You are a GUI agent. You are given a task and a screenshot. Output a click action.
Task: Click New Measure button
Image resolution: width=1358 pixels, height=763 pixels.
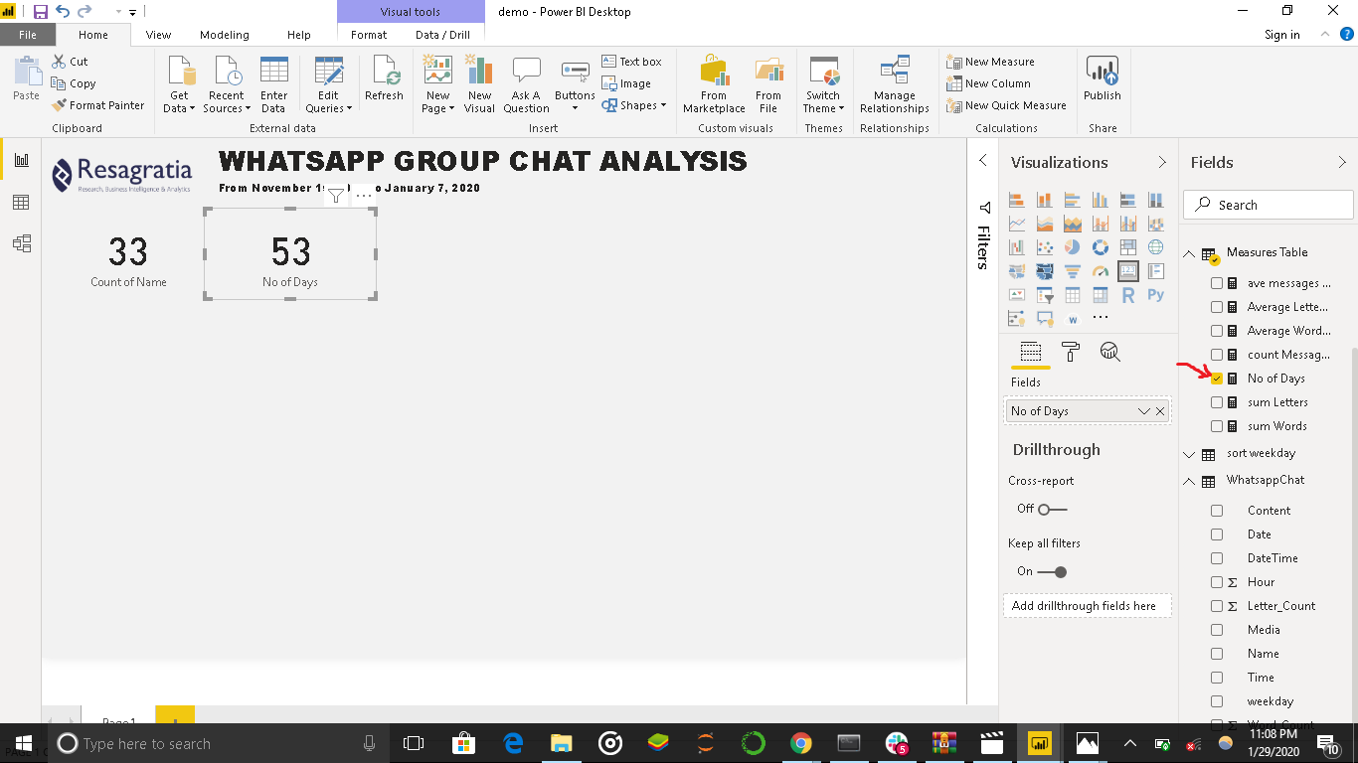pyautogui.click(x=990, y=62)
